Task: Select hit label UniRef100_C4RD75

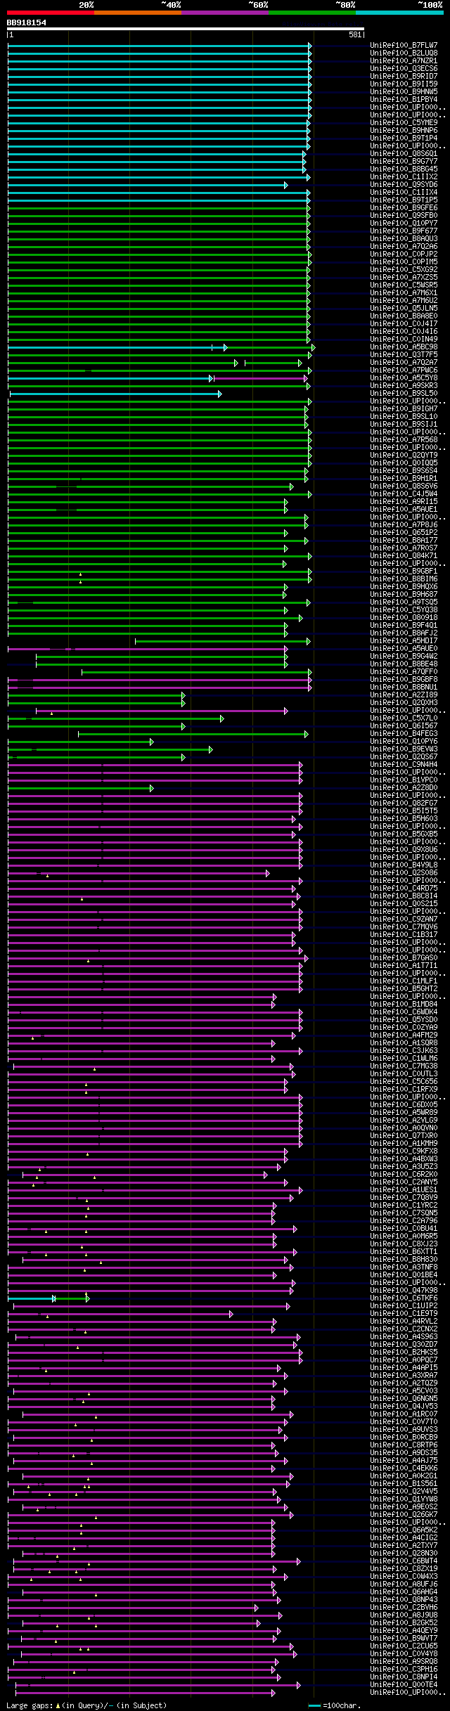Action: tap(404, 888)
